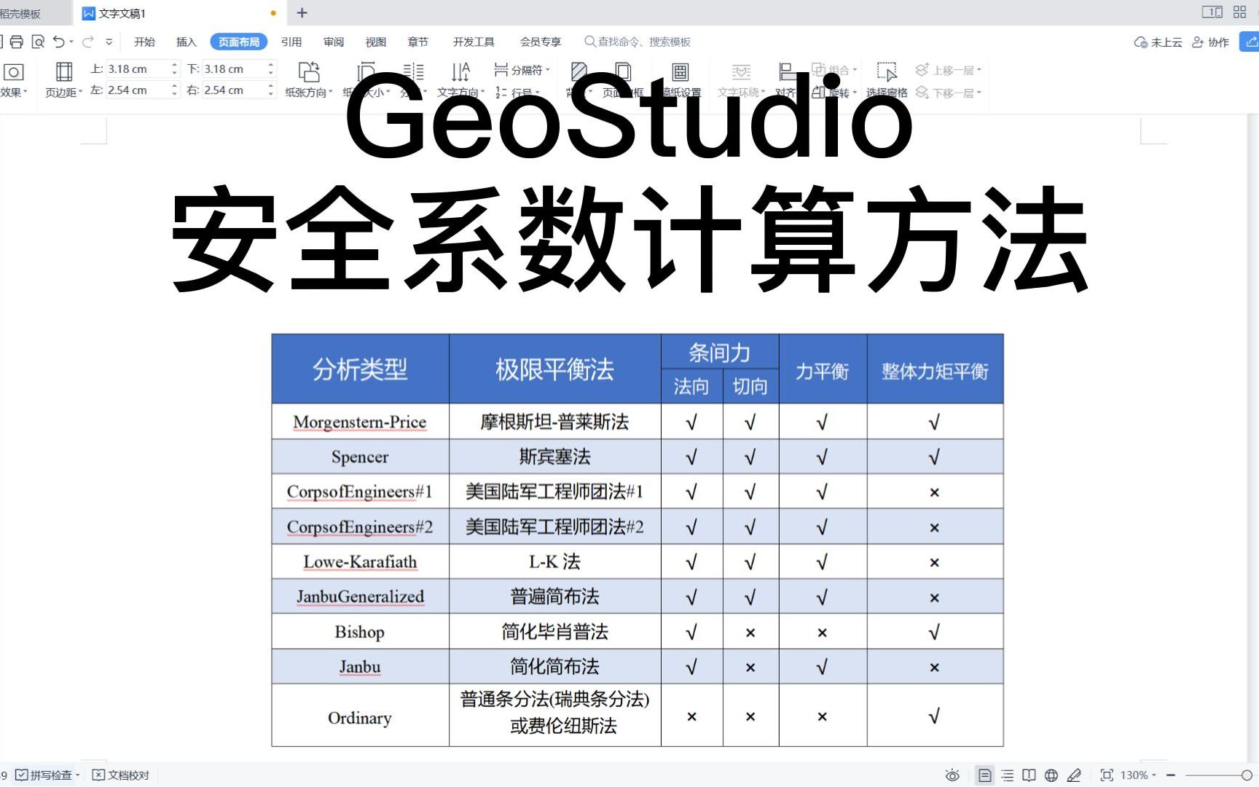Adjust the top margin spinner arrows
Image resolution: width=1259 pixels, height=787 pixels.
pos(174,68)
